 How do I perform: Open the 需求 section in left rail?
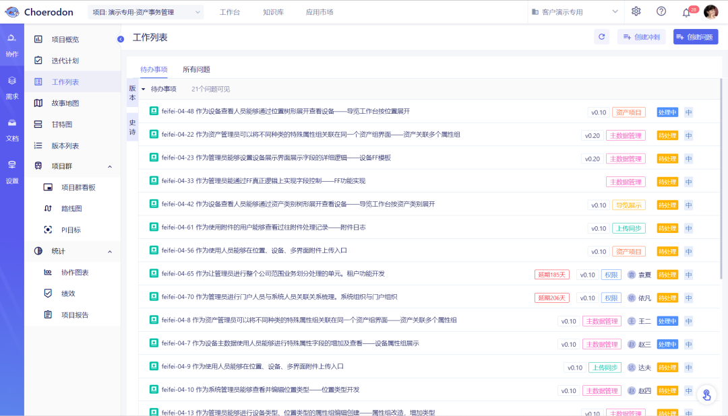pyautogui.click(x=12, y=88)
